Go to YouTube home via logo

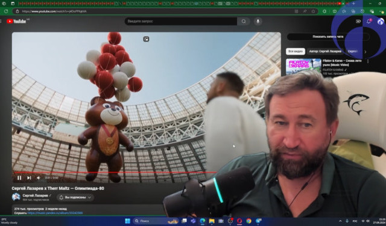16,22
